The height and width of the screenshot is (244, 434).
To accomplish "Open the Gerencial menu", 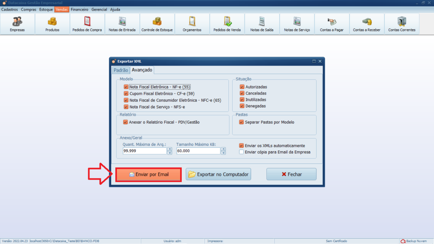I will [99, 9].
